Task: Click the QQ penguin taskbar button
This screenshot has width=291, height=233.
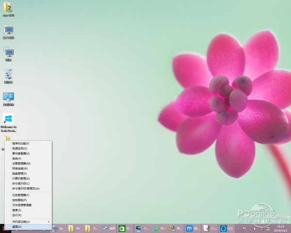Action: [x=224, y=228]
